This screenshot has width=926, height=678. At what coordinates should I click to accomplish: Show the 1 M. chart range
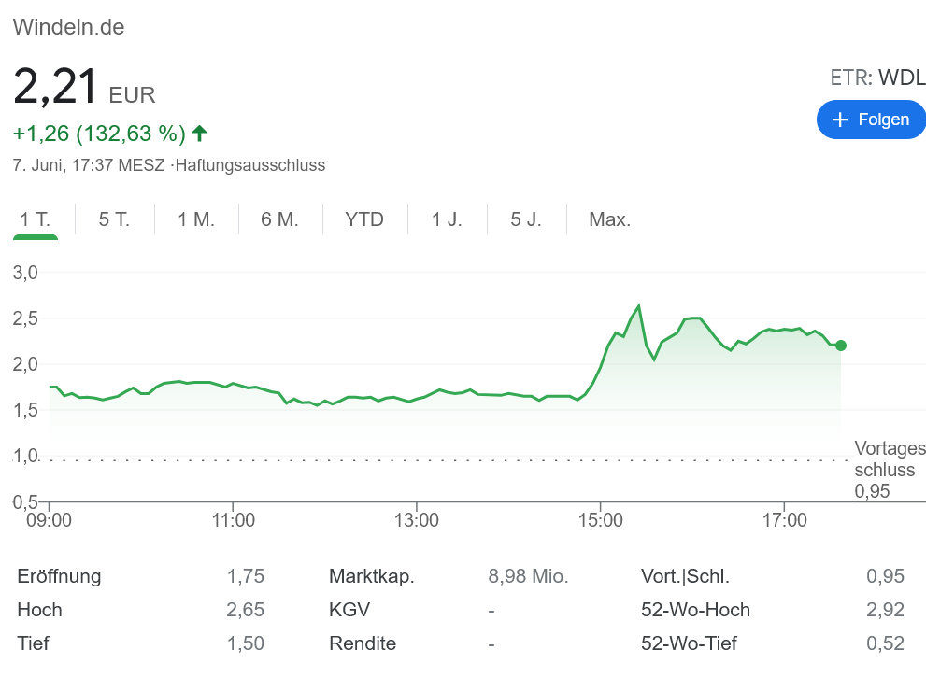[x=196, y=219]
